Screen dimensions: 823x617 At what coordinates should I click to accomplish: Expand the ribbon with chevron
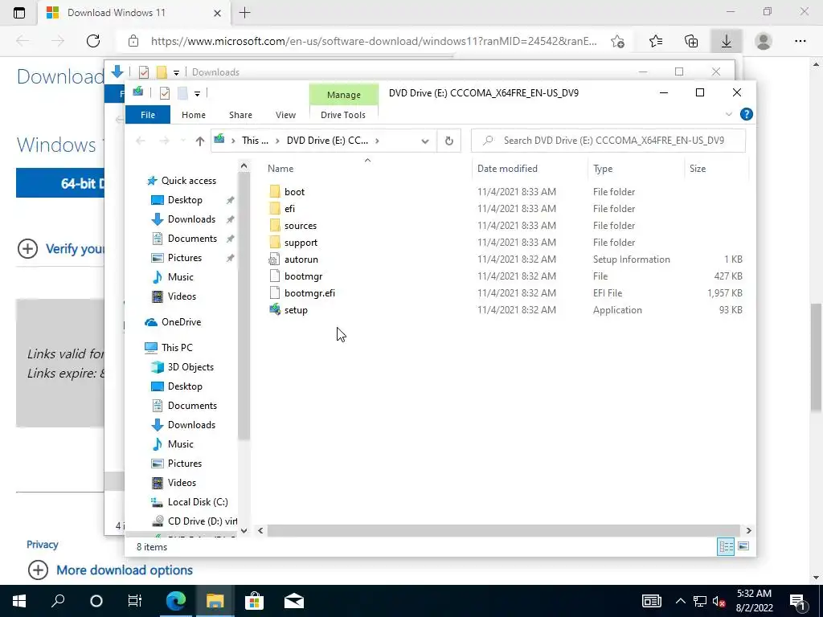click(728, 114)
